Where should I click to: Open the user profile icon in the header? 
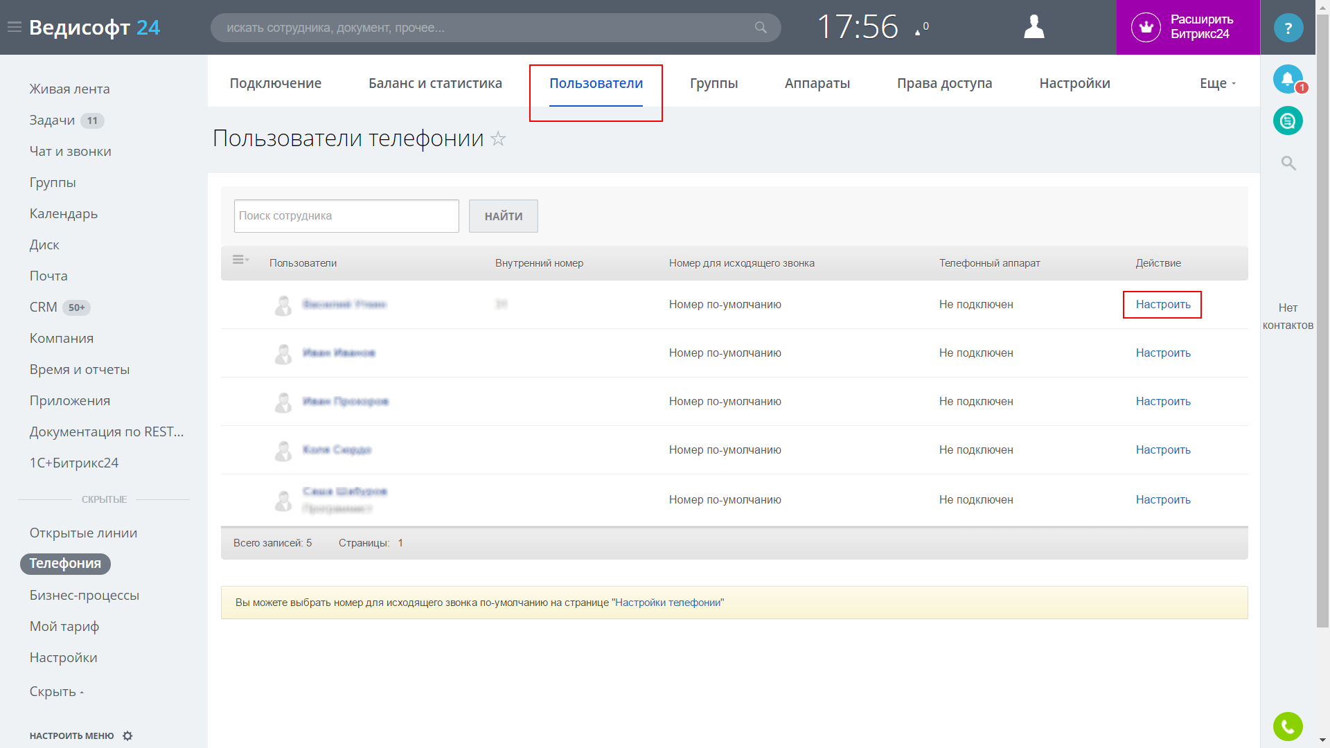click(x=1034, y=27)
